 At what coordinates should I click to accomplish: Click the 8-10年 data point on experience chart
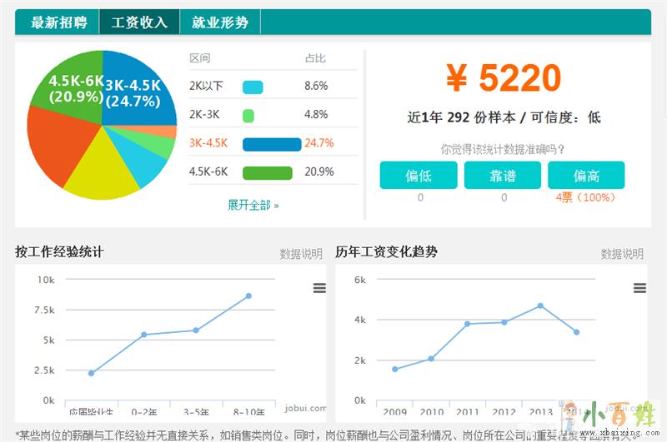[248, 295]
